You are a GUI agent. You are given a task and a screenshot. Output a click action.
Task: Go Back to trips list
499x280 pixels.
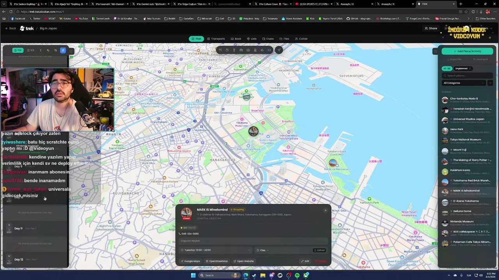click(11, 28)
